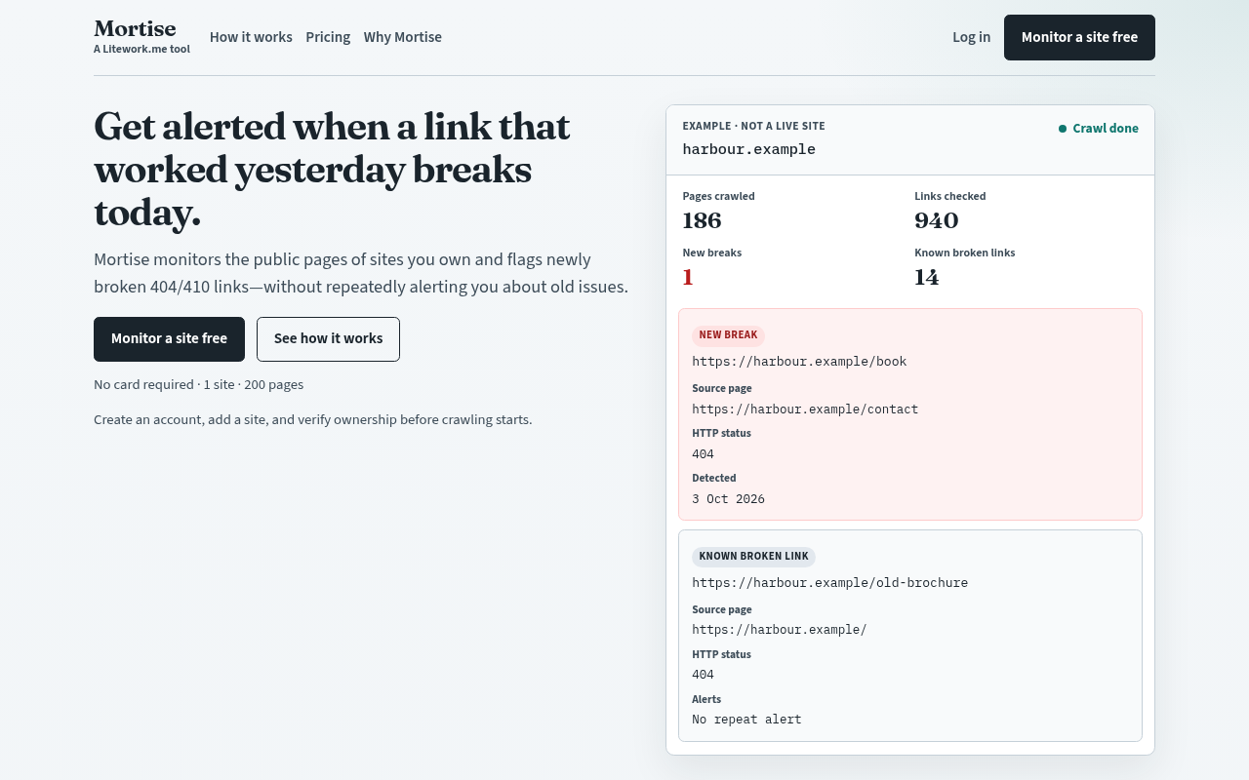Click the harbour.example/book broken URL
This screenshot has height=780, width=1249.
799,362
